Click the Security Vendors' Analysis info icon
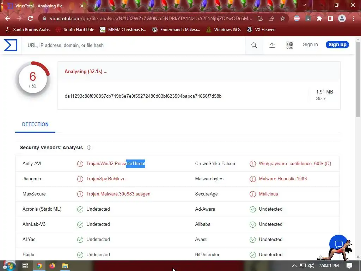This screenshot has width=361, height=271. [x=89, y=148]
